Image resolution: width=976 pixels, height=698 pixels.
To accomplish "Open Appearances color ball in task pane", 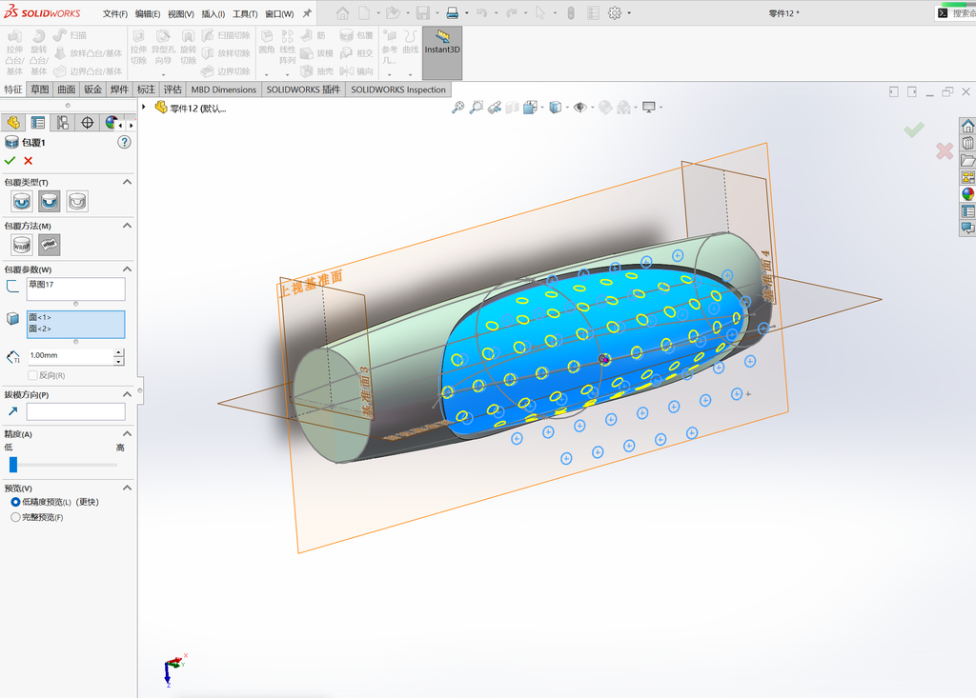I will 967,194.
